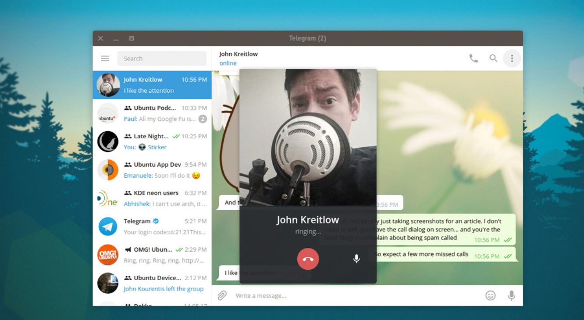The image size is (584, 320).
Task: Open the search in chat magnifier
Action: [x=493, y=58]
